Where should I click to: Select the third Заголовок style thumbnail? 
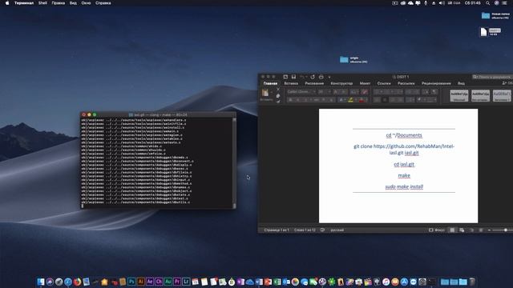coord(502,95)
